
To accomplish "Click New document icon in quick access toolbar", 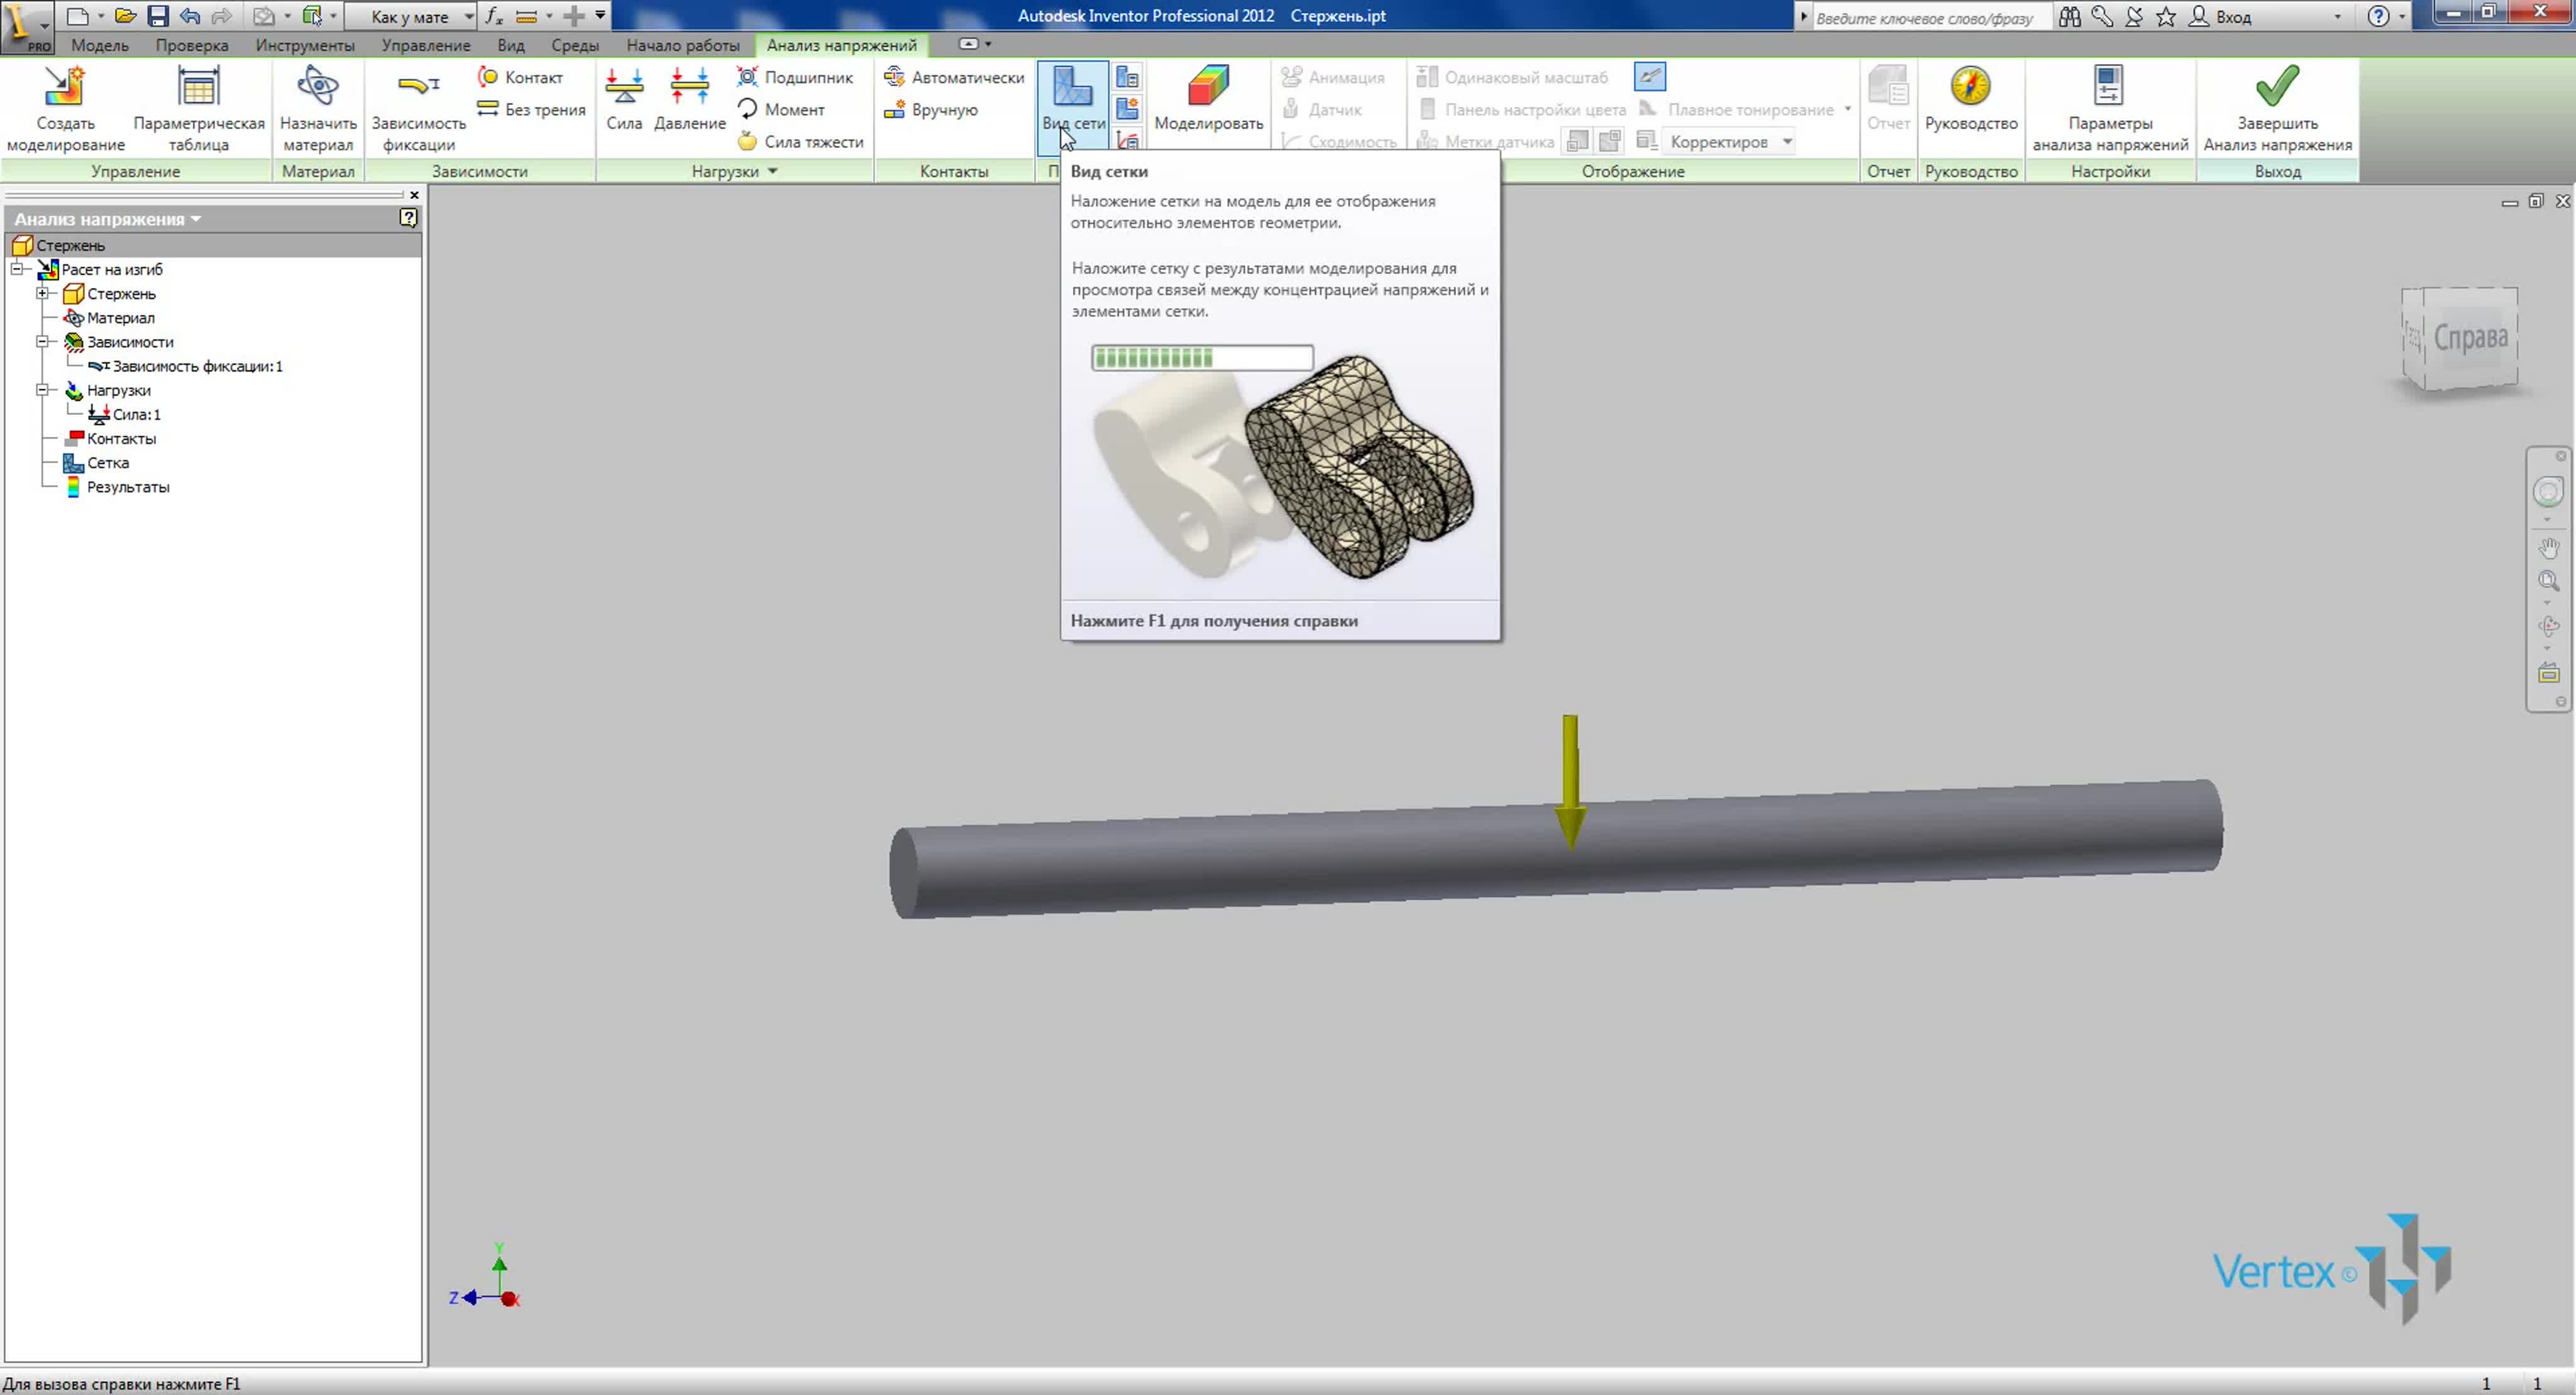I will coord(77,16).
